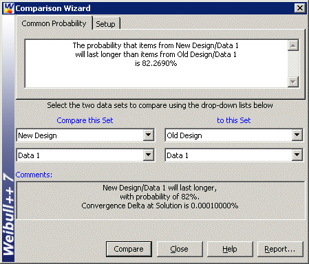Generate a report via Report... button

[x=280, y=249]
